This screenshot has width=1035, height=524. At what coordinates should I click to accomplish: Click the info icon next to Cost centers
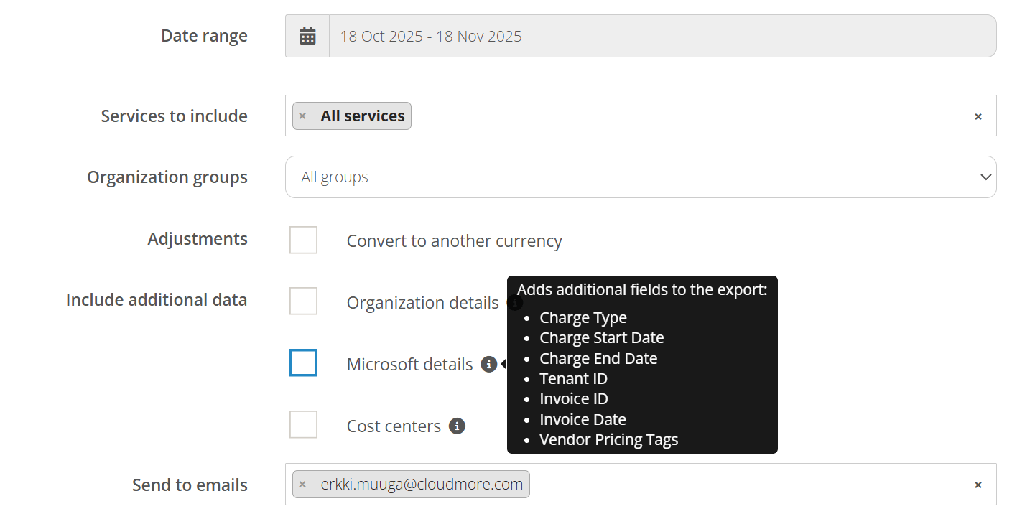tap(458, 426)
